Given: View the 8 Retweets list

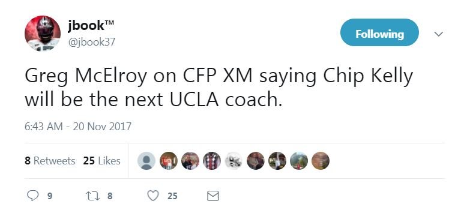Looking at the screenshot, I should coord(50,161).
